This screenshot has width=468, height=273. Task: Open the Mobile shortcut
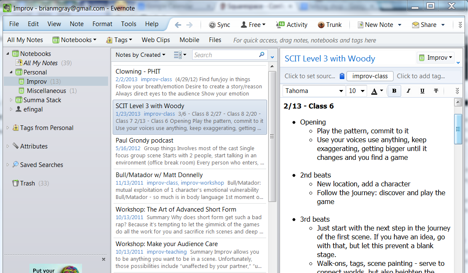(x=189, y=40)
